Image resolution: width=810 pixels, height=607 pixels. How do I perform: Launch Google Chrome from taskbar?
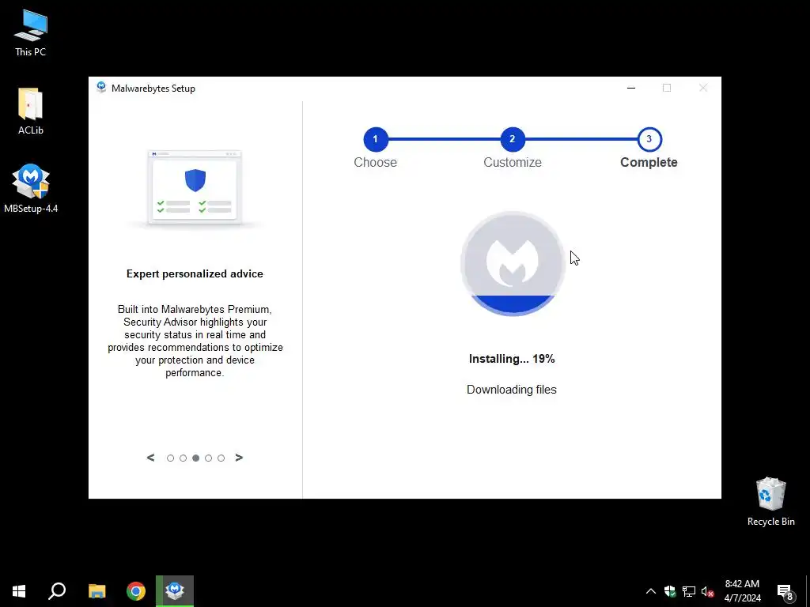(x=136, y=591)
